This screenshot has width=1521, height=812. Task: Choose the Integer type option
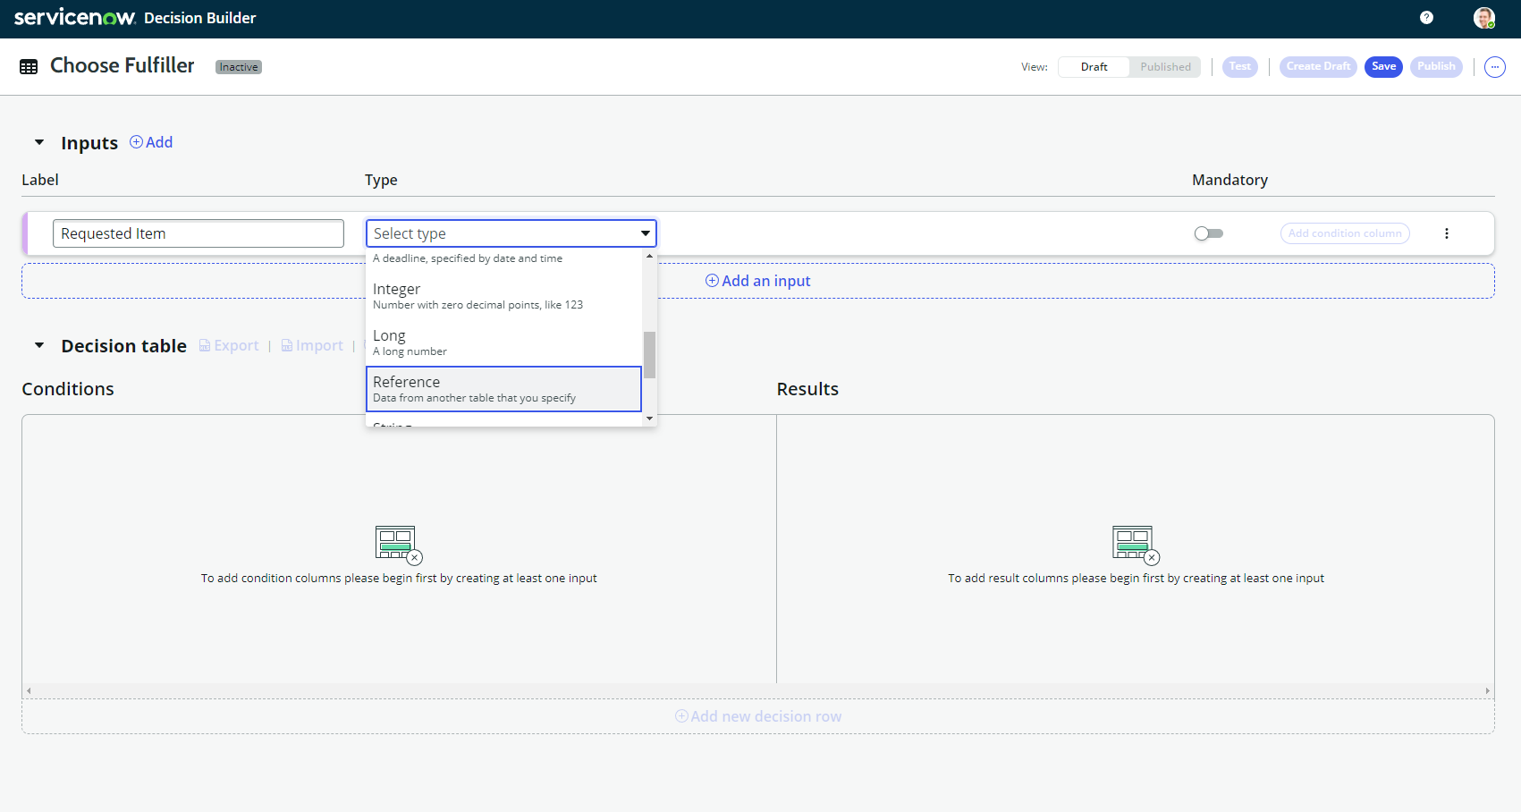[x=503, y=296]
